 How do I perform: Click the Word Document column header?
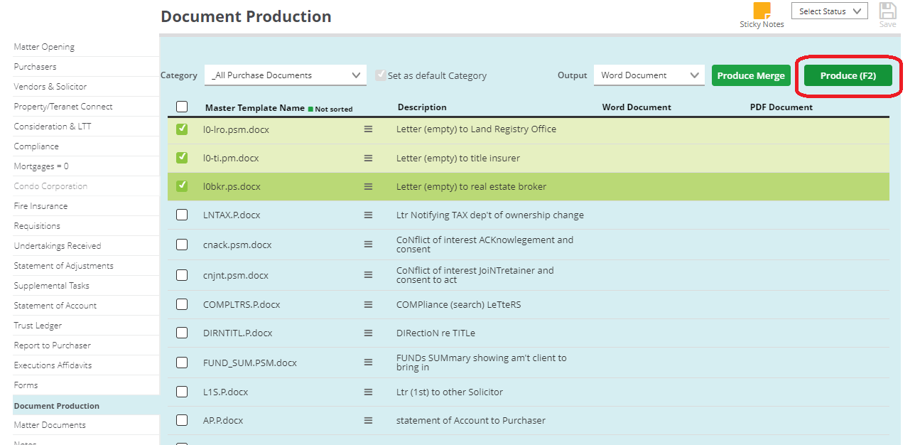637,107
